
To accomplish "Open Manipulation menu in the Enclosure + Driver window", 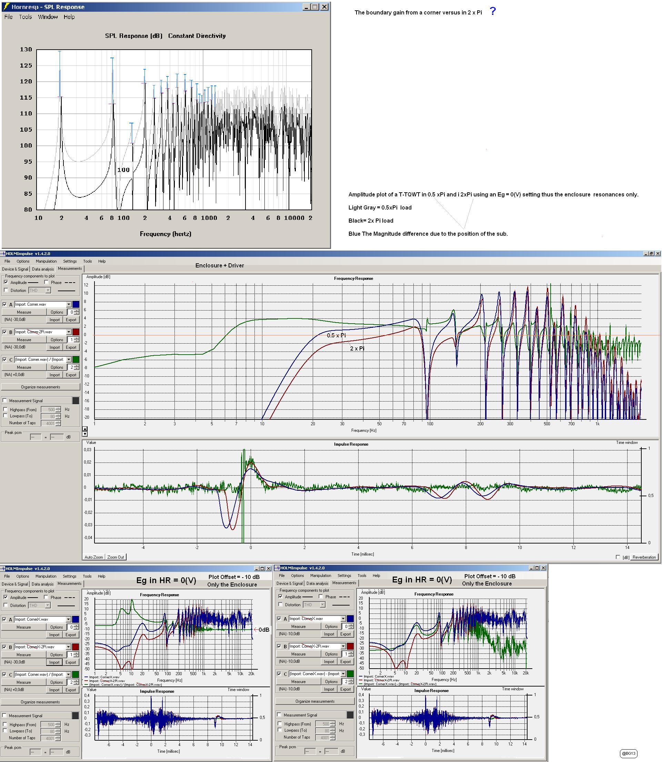I will point(46,261).
